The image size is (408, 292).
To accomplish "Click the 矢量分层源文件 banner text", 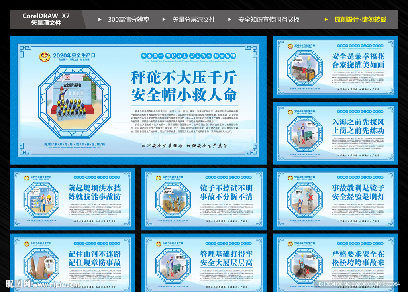I will 194,20.
